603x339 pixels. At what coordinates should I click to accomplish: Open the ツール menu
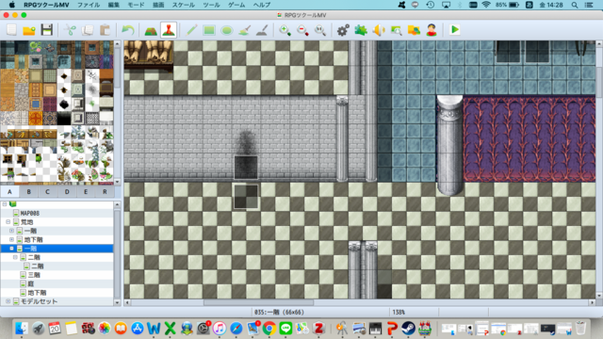[x=211, y=5]
